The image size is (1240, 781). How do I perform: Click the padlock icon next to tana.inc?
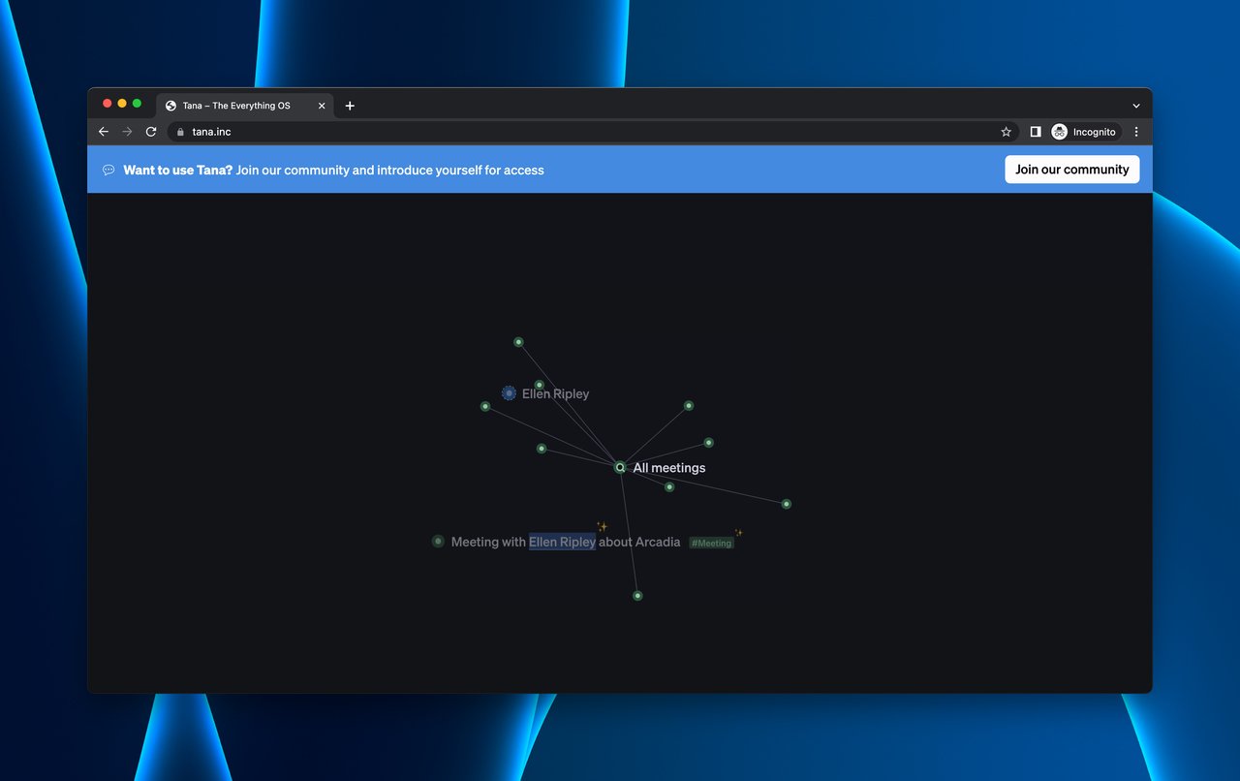179,132
